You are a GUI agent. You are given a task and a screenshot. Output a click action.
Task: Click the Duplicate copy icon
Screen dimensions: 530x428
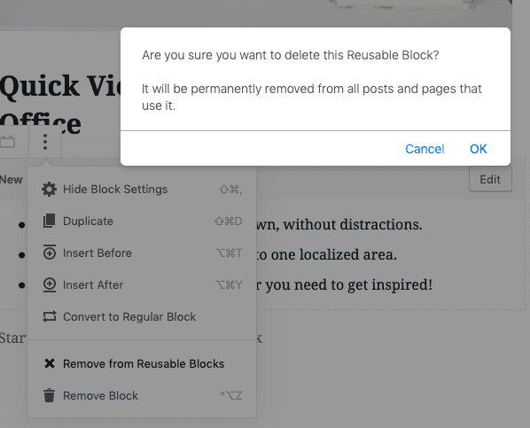(50, 222)
